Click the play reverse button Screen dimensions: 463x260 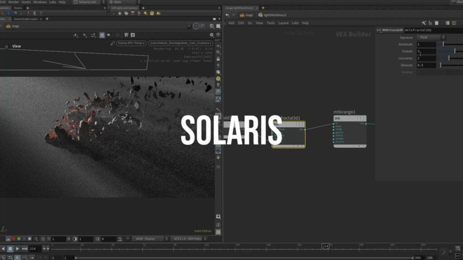pos(3,249)
